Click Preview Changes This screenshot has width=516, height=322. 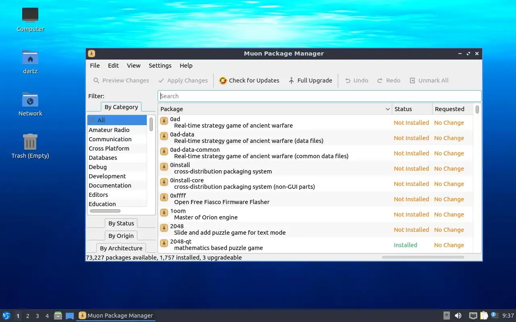pyautogui.click(x=121, y=80)
